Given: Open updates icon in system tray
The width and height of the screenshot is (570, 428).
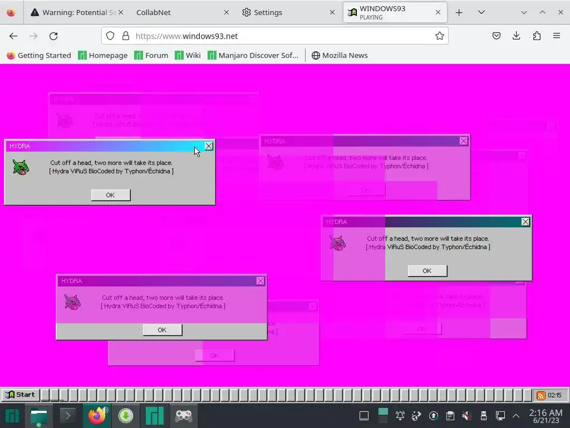Looking at the screenshot, I should click(x=433, y=416).
